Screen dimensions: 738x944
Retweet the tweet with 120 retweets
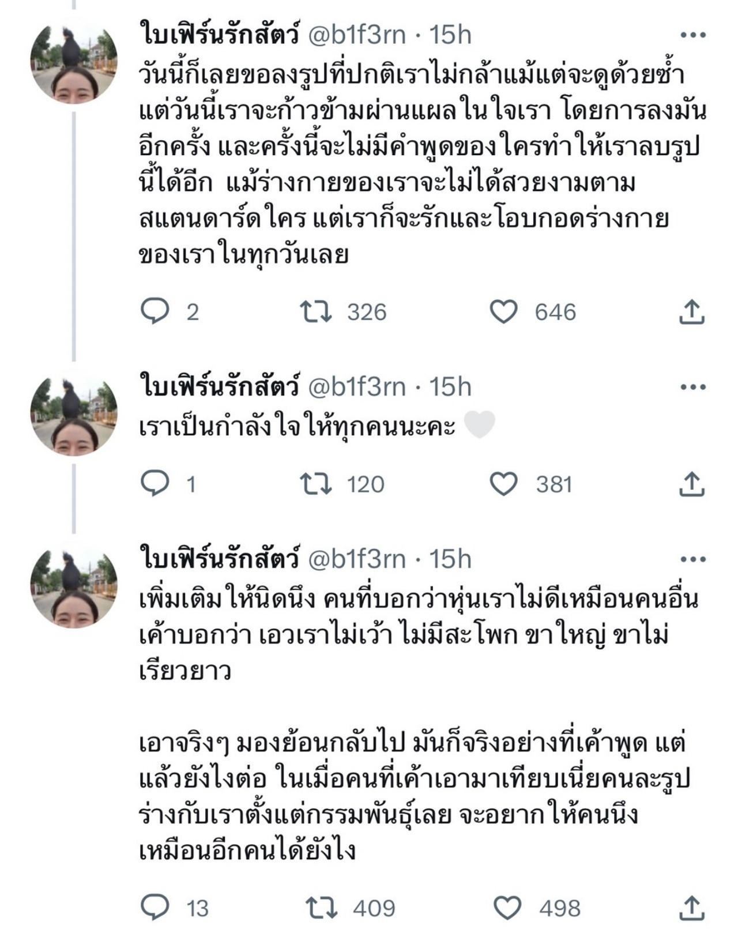[317, 484]
